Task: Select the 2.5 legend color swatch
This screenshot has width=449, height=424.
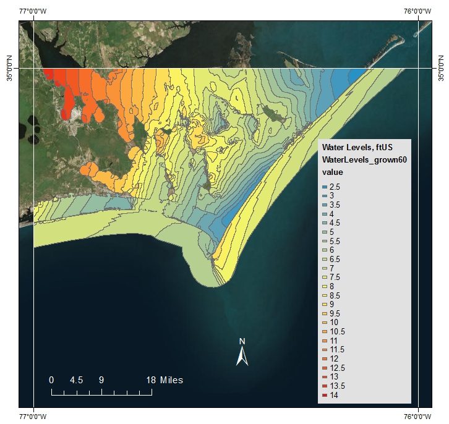Action: 325,187
